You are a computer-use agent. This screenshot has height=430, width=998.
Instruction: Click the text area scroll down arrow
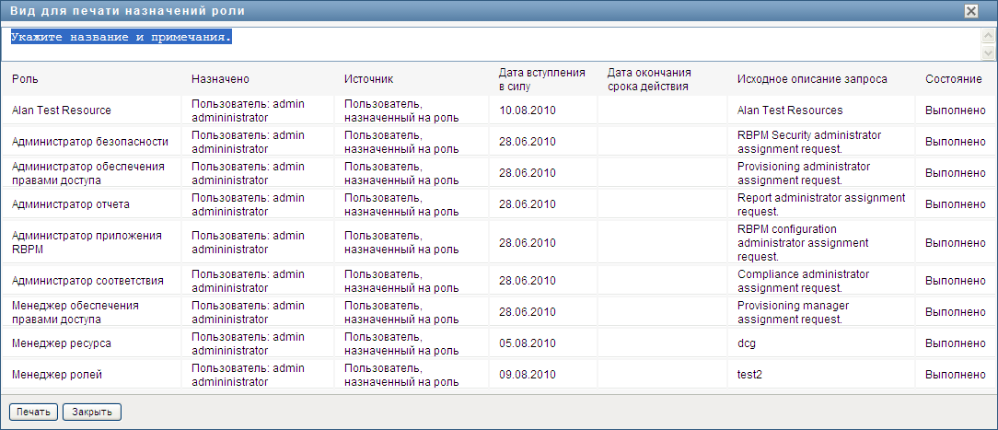coord(989,52)
